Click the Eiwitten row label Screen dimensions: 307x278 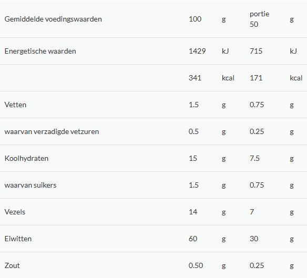coord(18,239)
